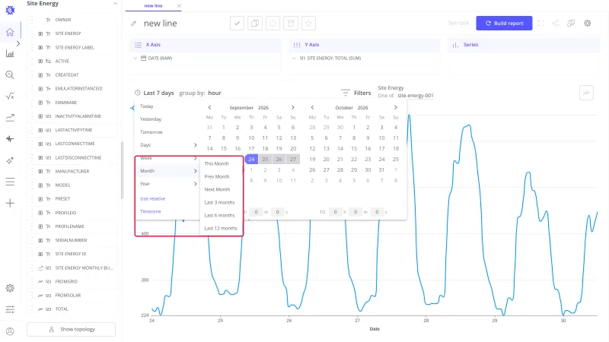The height and width of the screenshot is (342, 609).
Task: Open the report settings gear at top right
Action: click(x=587, y=24)
